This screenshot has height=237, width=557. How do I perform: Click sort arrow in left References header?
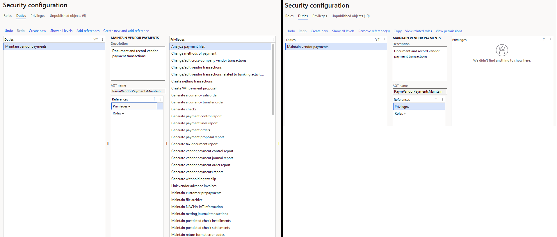click(154, 99)
